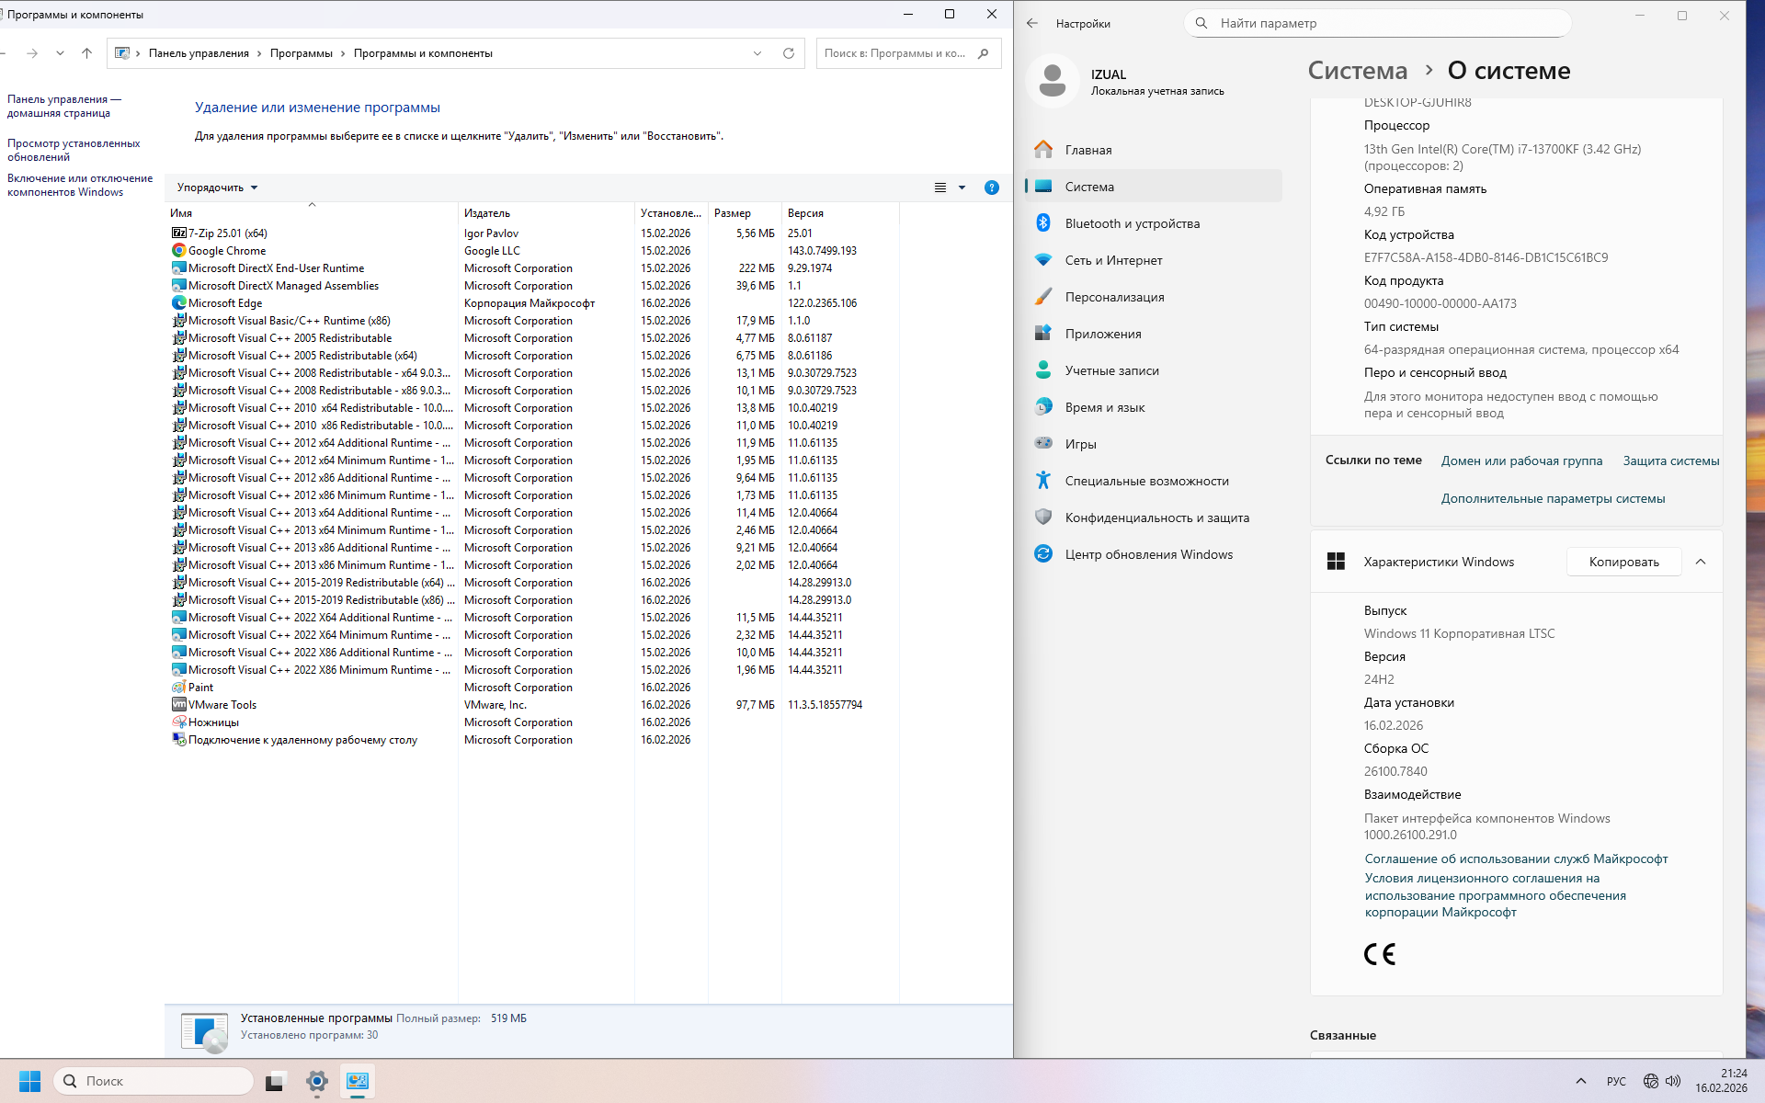Open Центр обновления Windows section
Screen dimensions: 1765x1103
1148,554
